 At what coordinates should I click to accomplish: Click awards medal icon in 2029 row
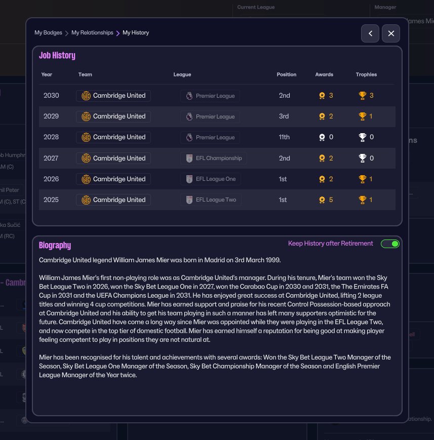(x=322, y=116)
